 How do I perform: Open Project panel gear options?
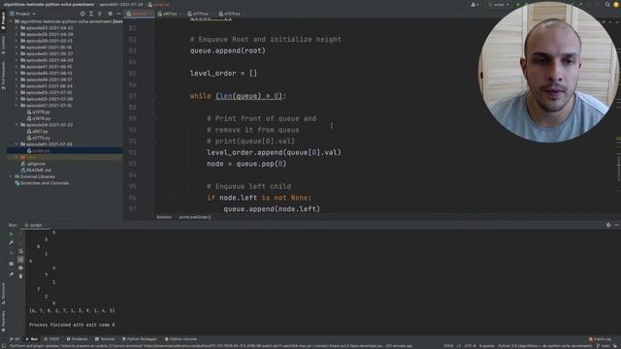coord(110,14)
